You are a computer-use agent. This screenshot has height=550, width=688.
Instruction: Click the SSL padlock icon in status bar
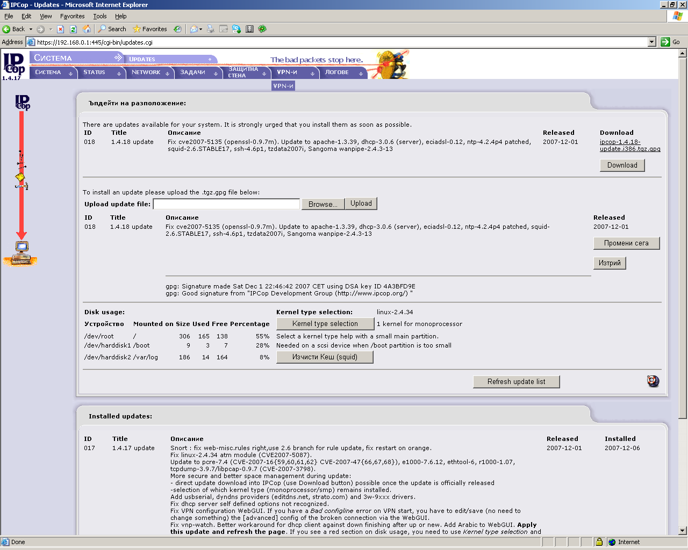coord(599,542)
